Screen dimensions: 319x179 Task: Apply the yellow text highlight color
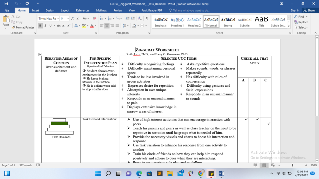pyautogui.click(x=83, y=26)
